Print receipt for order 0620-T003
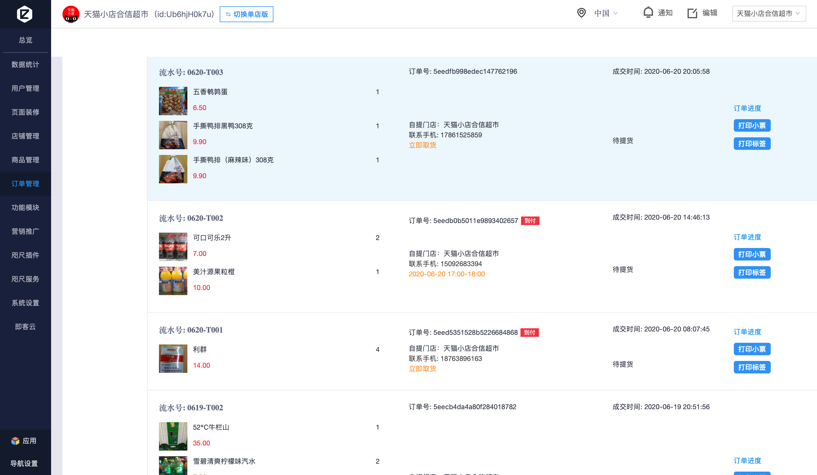Viewport: 817px width, 475px height. tap(751, 125)
